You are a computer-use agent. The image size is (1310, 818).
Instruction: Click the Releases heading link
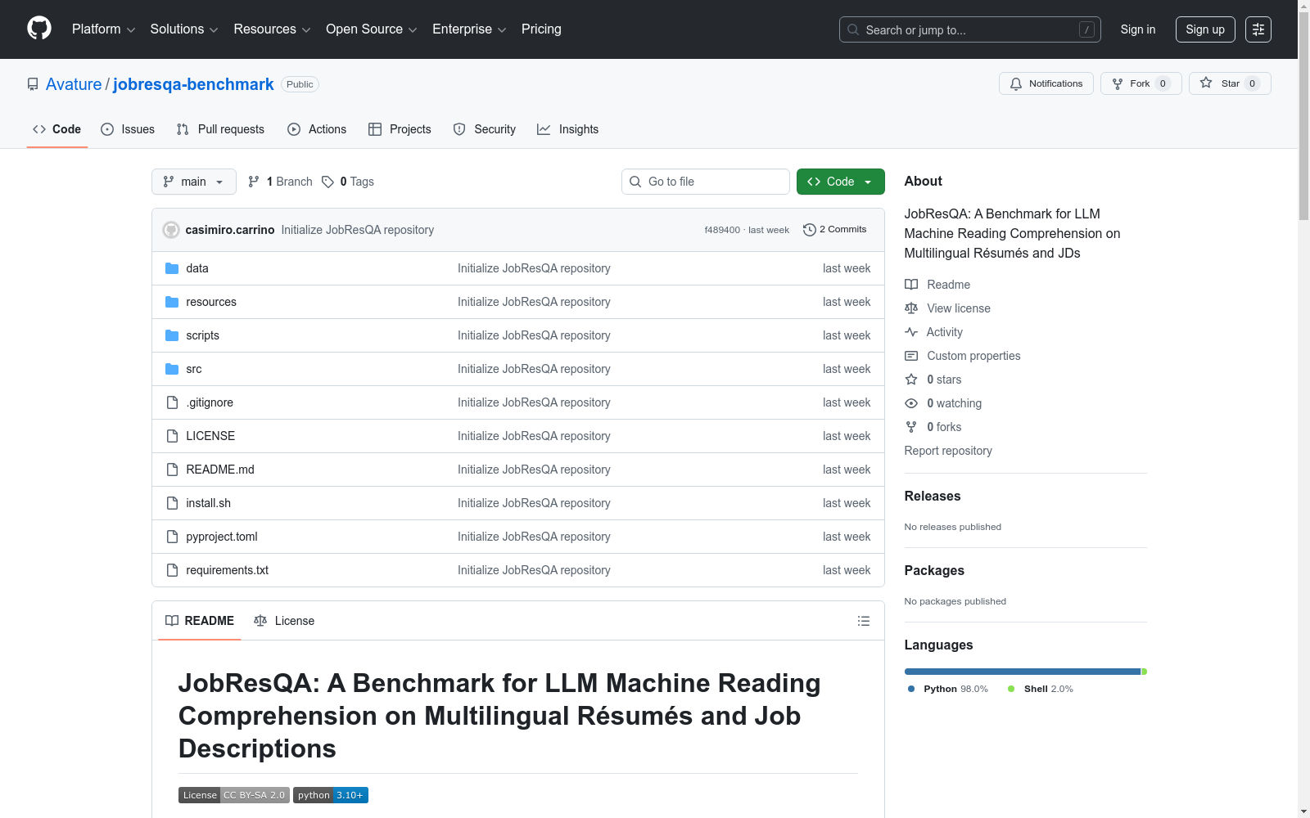click(933, 496)
